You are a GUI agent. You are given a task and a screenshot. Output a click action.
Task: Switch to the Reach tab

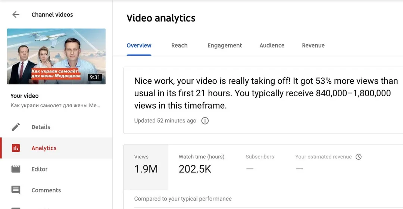click(179, 46)
